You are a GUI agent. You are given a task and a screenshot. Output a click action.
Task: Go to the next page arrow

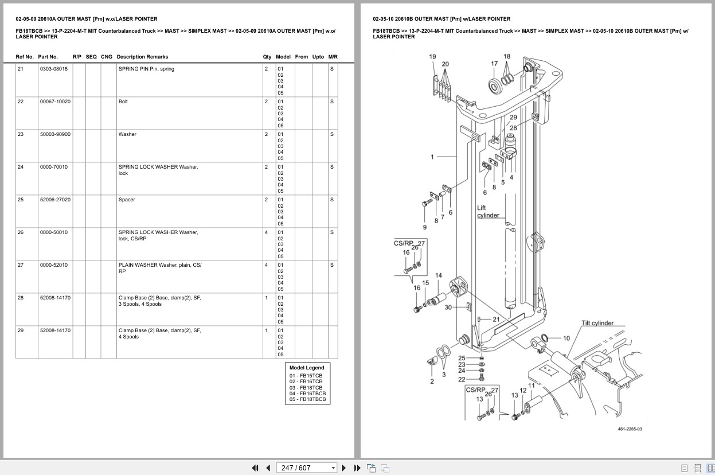(344, 468)
